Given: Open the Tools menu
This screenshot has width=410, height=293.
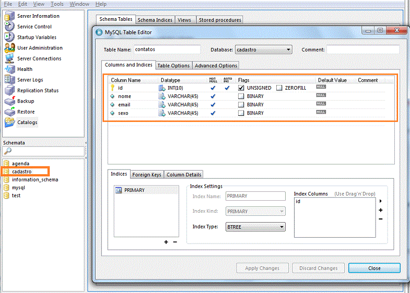Looking at the screenshot, I should [x=57, y=4].
